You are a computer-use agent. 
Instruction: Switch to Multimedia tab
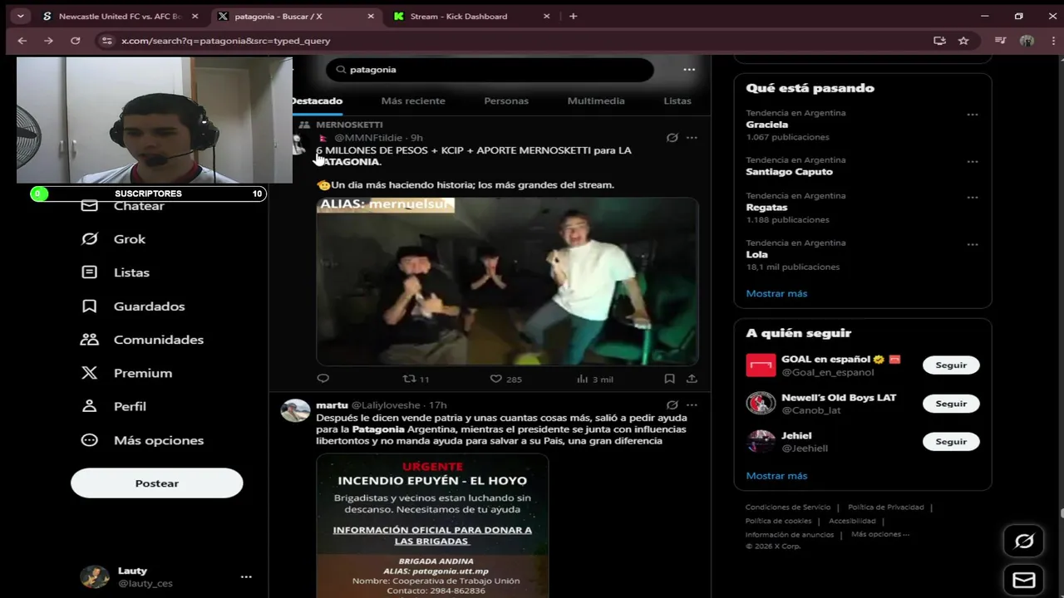tap(596, 100)
